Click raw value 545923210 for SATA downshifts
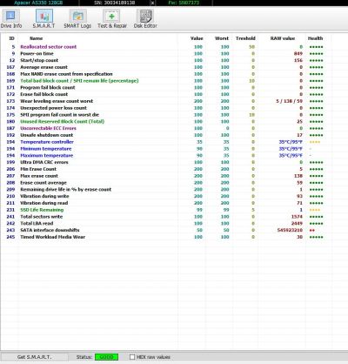The image size is (348, 364). [290, 230]
